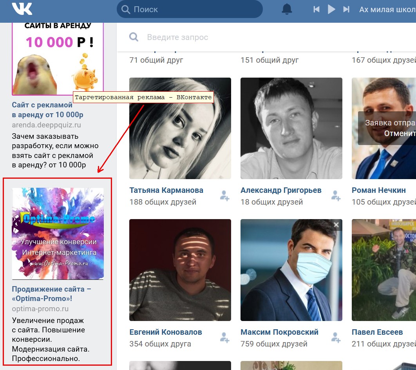Viewport: 416px width, 370px height.
Task: Skip to the previous audio track
Action: pyautogui.click(x=316, y=9)
